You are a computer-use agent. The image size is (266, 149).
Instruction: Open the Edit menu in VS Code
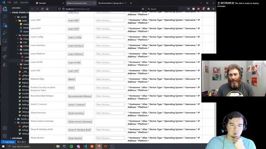point(15,2)
